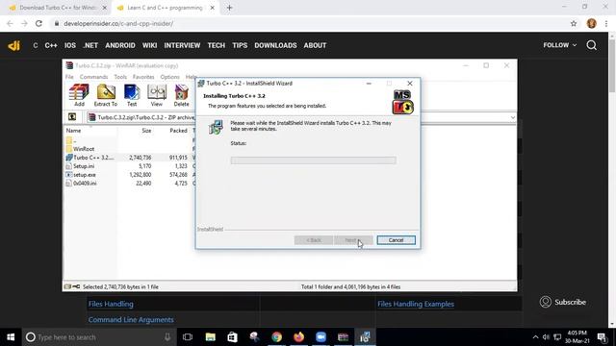Open File Explorer from taskbar

210,337
